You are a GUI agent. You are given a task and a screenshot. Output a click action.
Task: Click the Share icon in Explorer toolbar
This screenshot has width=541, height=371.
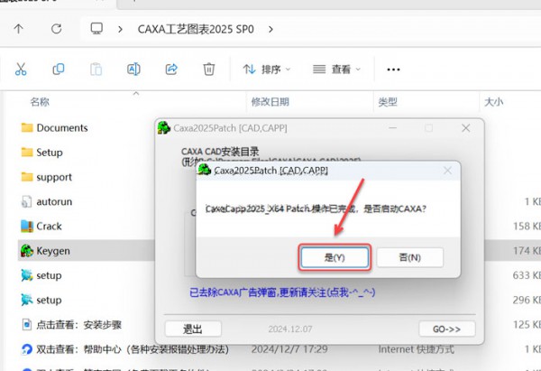171,70
